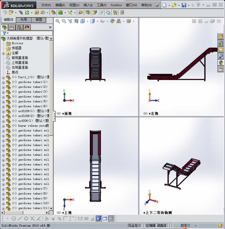The image size is (225, 229).
Task: Open the FeatureManager design tree tab
Action: point(4,27)
